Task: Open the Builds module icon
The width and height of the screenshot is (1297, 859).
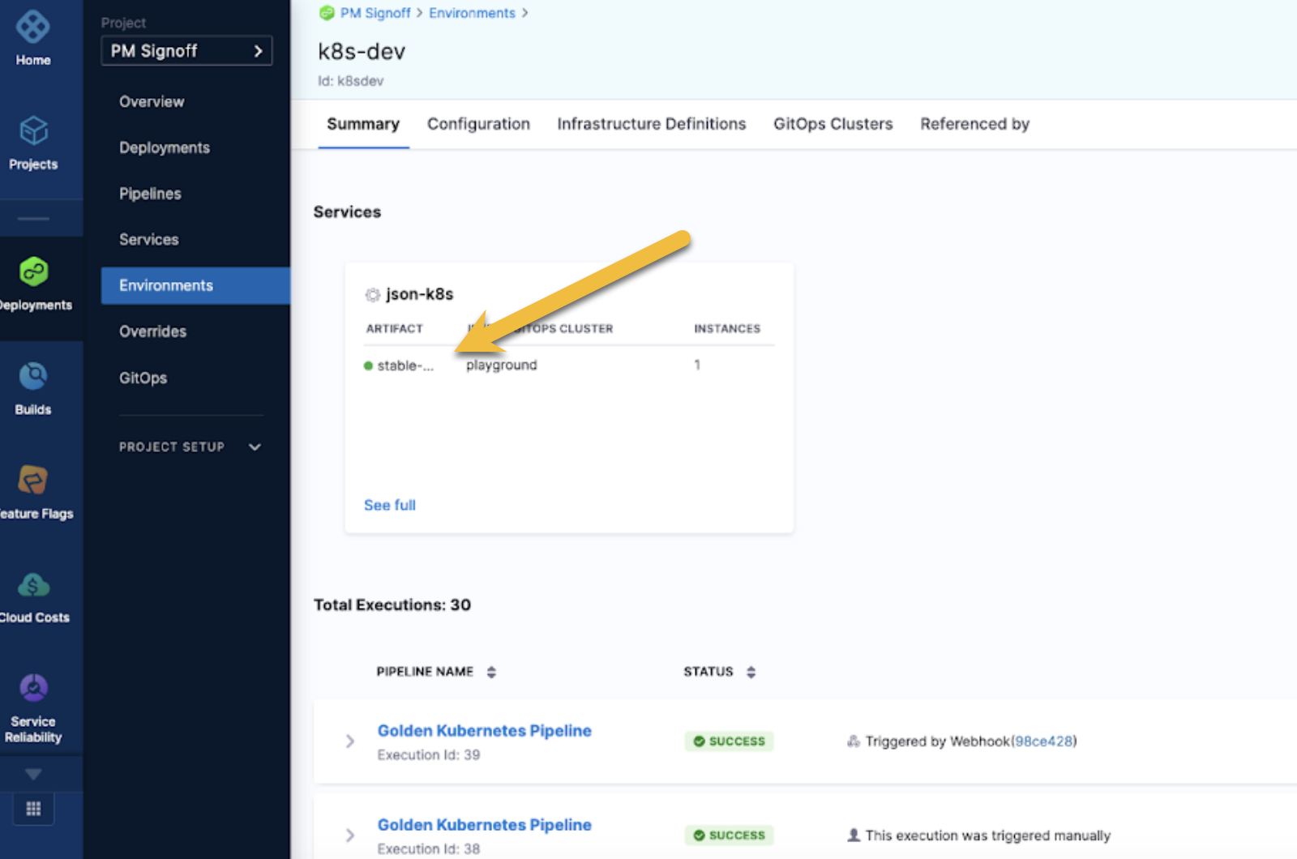Action: click(x=33, y=377)
